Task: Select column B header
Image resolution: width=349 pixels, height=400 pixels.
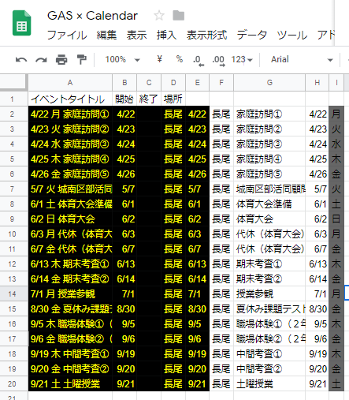Action: pyautogui.click(x=124, y=83)
